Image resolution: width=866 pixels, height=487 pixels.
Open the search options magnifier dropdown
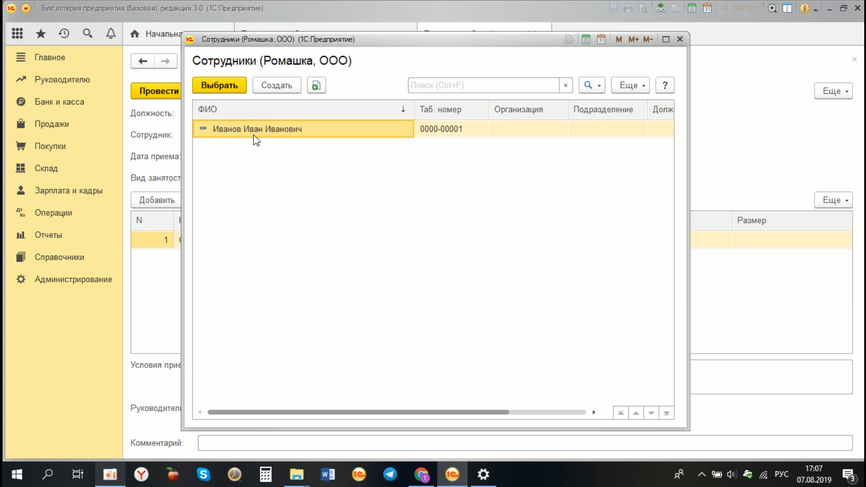pyautogui.click(x=592, y=85)
